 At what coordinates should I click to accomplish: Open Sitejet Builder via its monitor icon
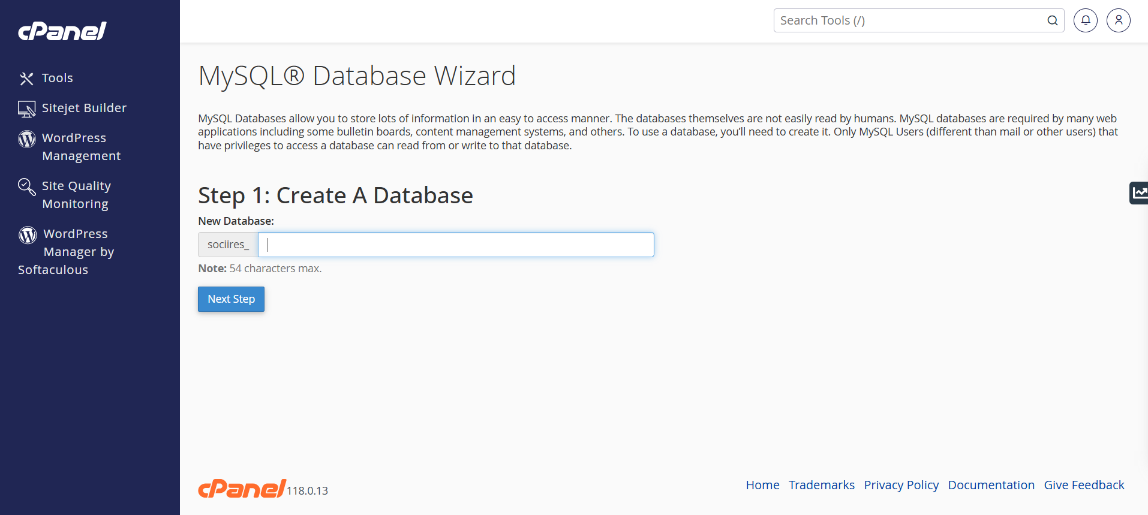coord(26,109)
